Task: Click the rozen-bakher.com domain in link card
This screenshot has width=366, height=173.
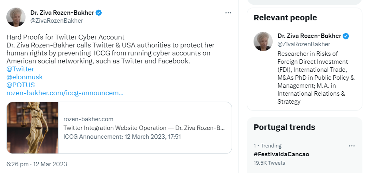Action: click(89, 119)
